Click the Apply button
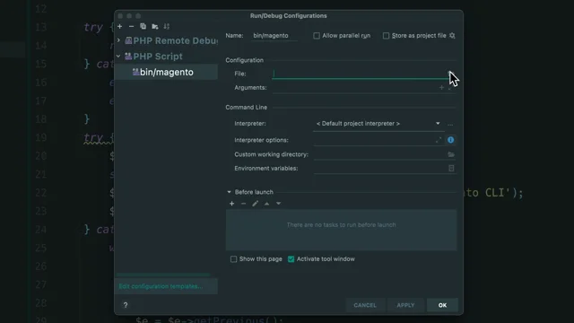Image resolution: width=574 pixels, height=323 pixels. pyautogui.click(x=405, y=305)
